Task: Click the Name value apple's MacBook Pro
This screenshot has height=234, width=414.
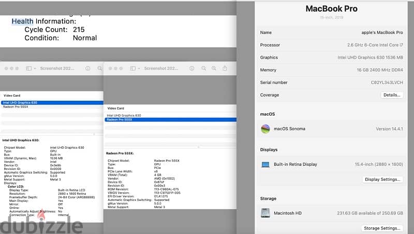Action: (x=382, y=33)
